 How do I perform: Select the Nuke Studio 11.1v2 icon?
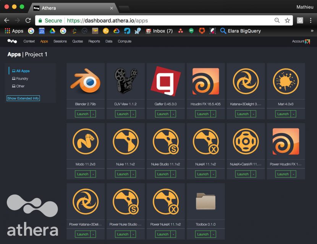coord(166,141)
